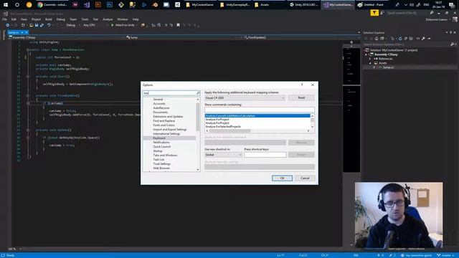
Task: Click the Solution Explorer search magnifier icon
Action: (453, 44)
